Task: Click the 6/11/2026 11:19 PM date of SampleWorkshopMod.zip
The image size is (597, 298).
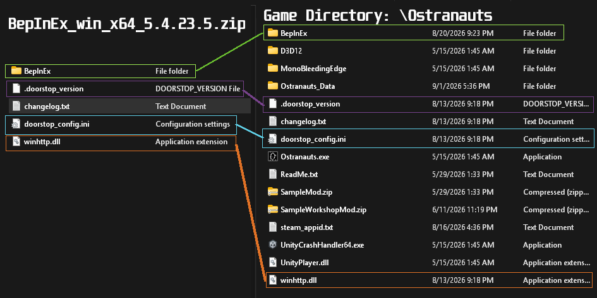Action: point(464,210)
